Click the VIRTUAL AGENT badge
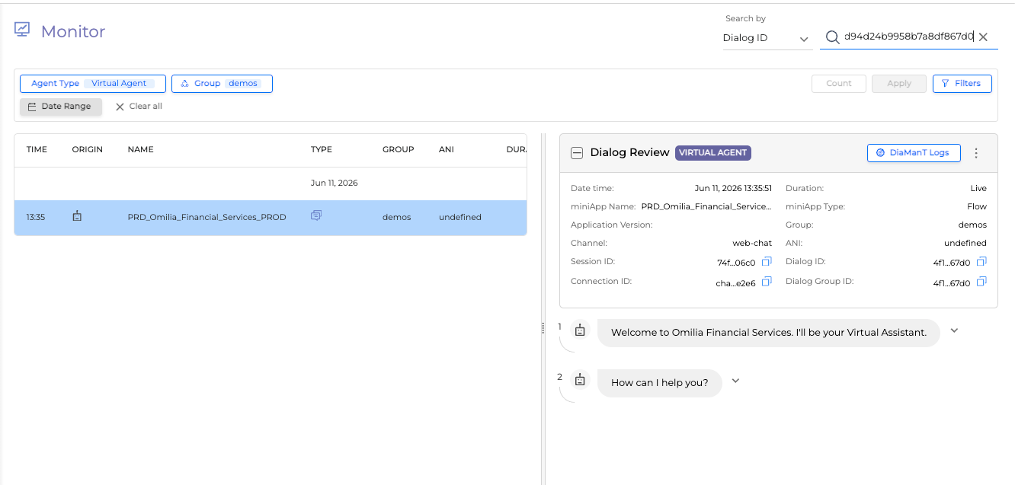This screenshot has height=485, width=1015. coord(713,152)
